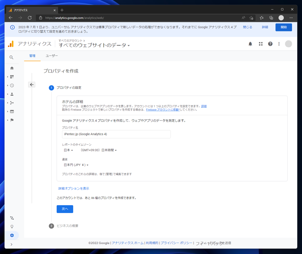Click the browser profile avatar

tap(281, 18)
